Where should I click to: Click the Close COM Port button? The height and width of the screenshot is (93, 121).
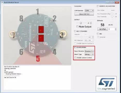pos(84,14)
